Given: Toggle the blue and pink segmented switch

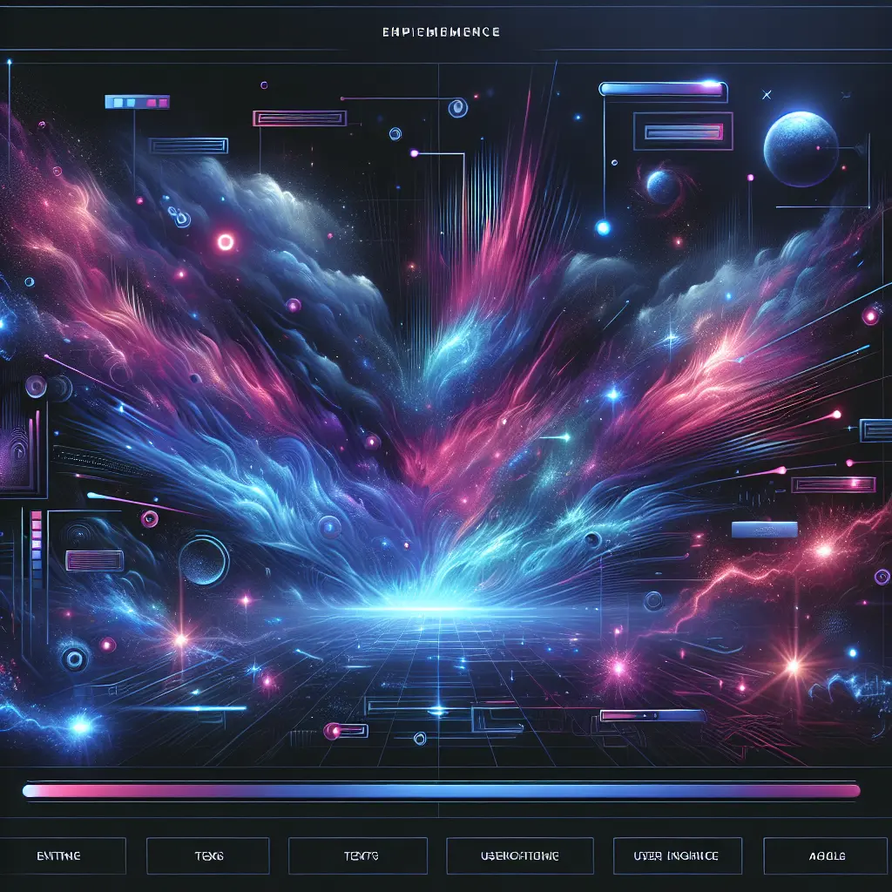Looking at the screenshot, I should pyautogui.click(x=136, y=102).
